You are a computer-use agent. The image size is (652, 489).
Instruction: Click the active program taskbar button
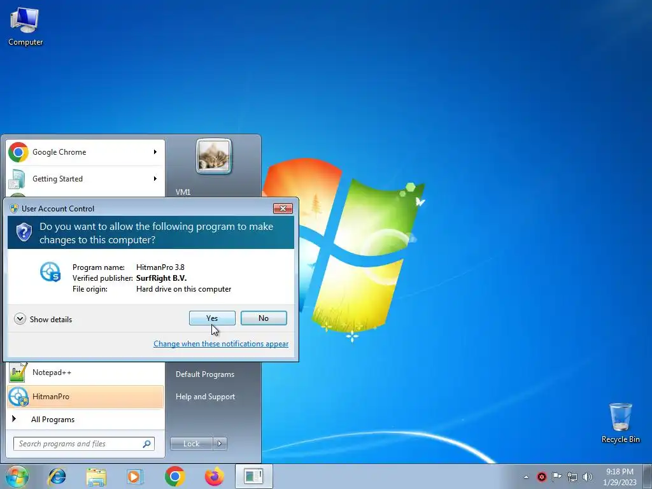253,476
